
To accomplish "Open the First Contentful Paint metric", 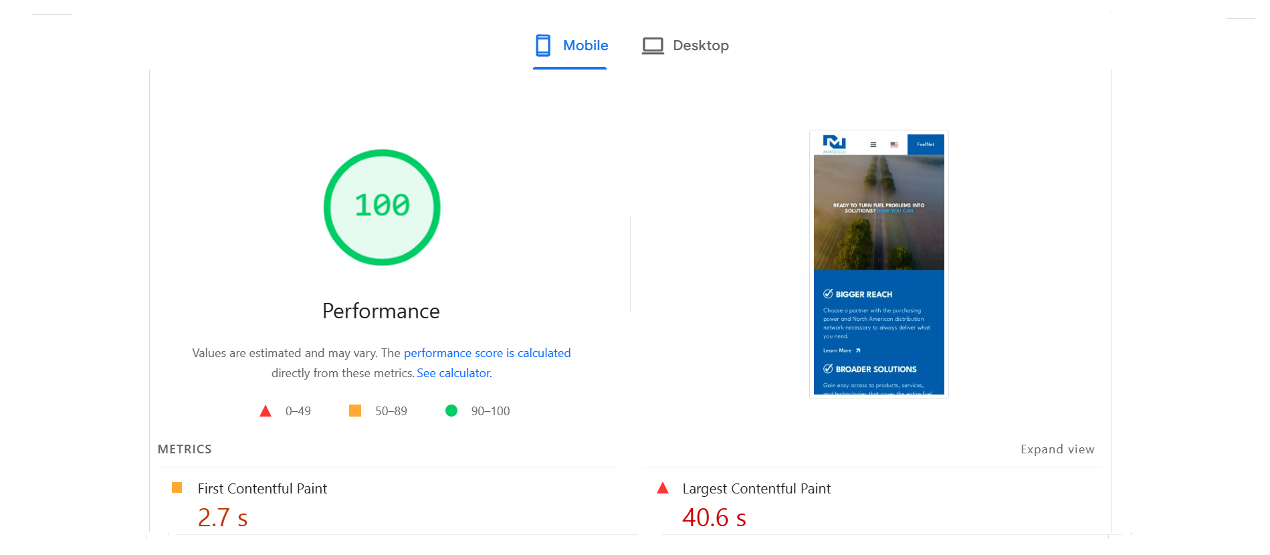I will point(262,489).
